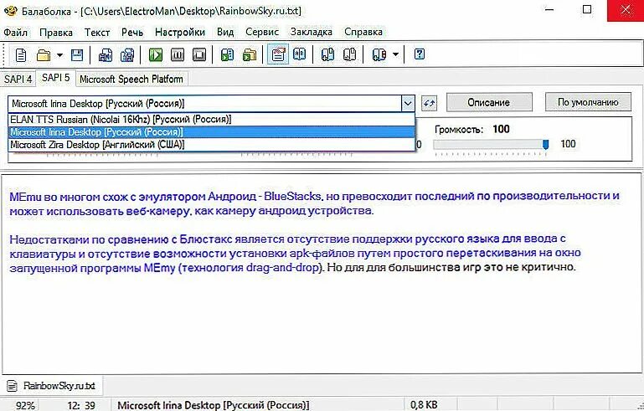Viewport: 644px width, 411px height.
Task: Click the decrease font size icon
Action: click(x=349, y=54)
